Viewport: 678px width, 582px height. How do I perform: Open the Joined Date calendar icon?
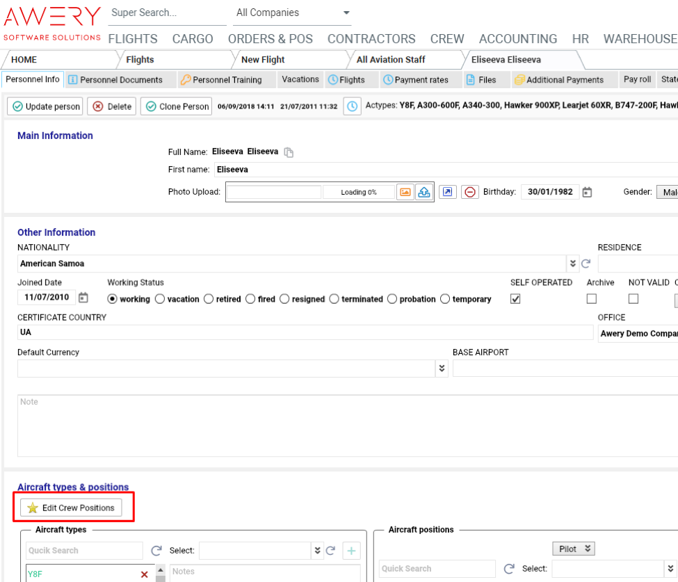coord(83,298)
